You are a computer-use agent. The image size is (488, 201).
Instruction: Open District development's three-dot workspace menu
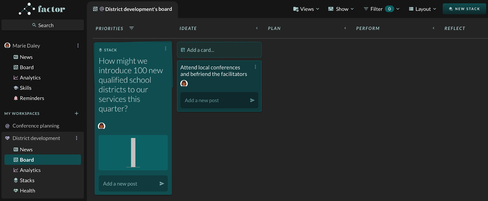click(x=77, y=138)
